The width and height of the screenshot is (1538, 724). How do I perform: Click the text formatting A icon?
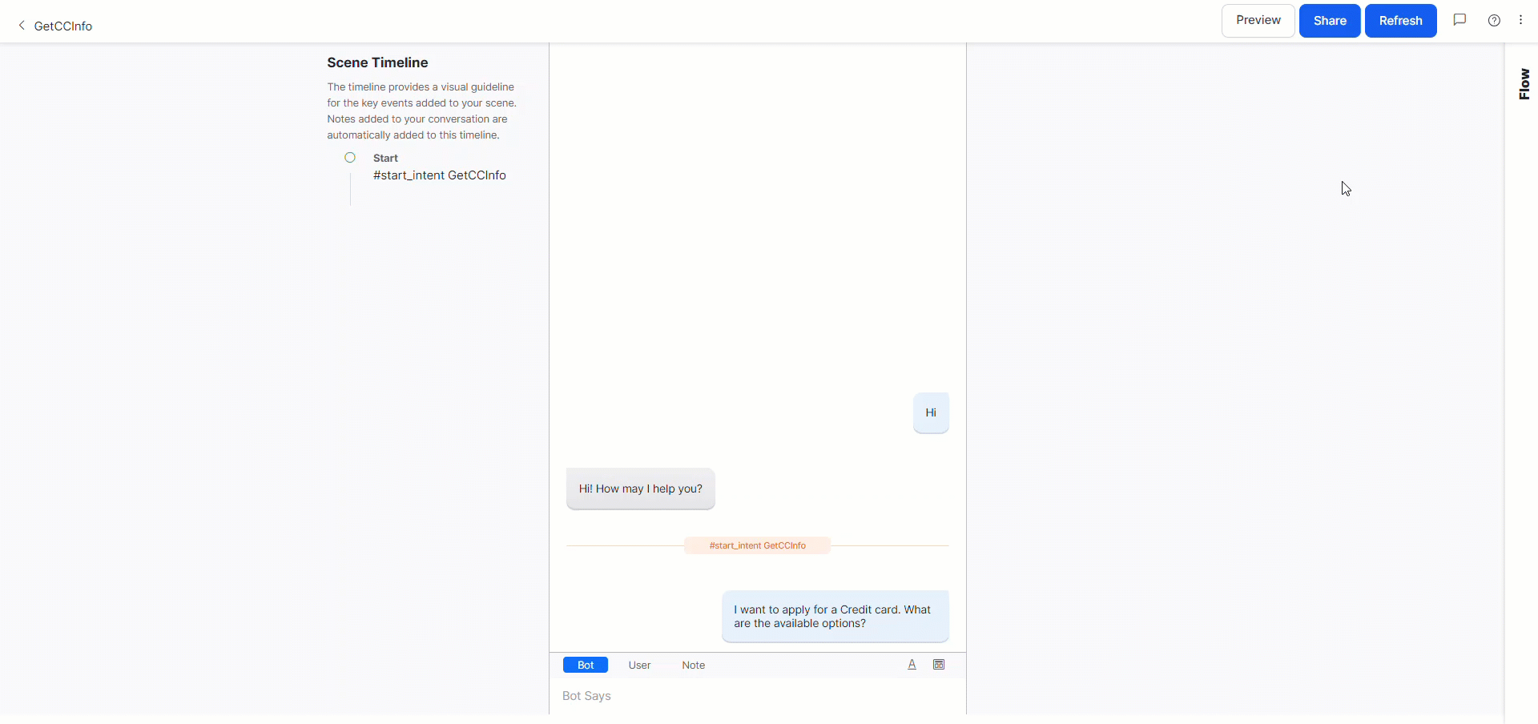912,665
